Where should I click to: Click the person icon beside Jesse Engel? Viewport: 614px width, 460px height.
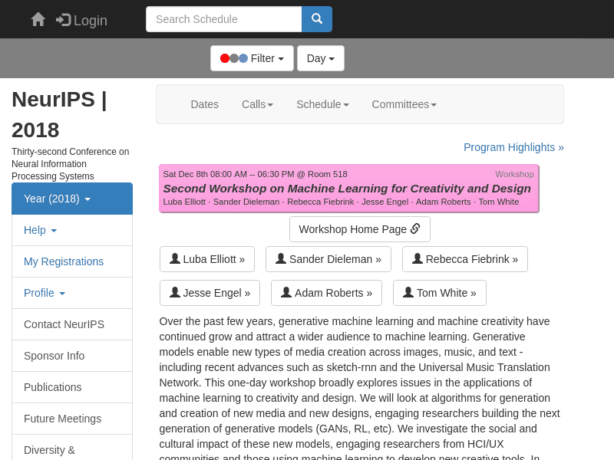(x=175, y=292)
